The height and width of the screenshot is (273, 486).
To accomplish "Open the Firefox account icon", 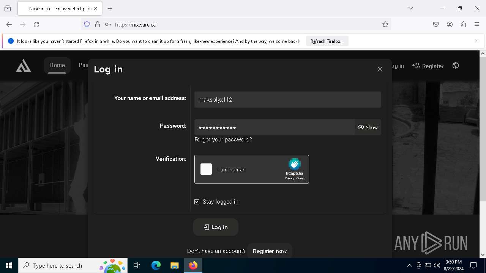I will (x=450, y=25).
